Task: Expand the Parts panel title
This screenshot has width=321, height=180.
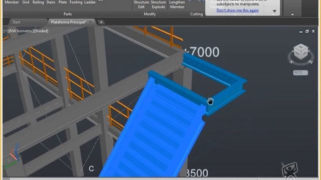Action: (x=68, y=14)
